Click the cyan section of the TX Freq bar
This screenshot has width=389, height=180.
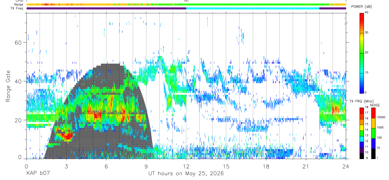[253, 8]
